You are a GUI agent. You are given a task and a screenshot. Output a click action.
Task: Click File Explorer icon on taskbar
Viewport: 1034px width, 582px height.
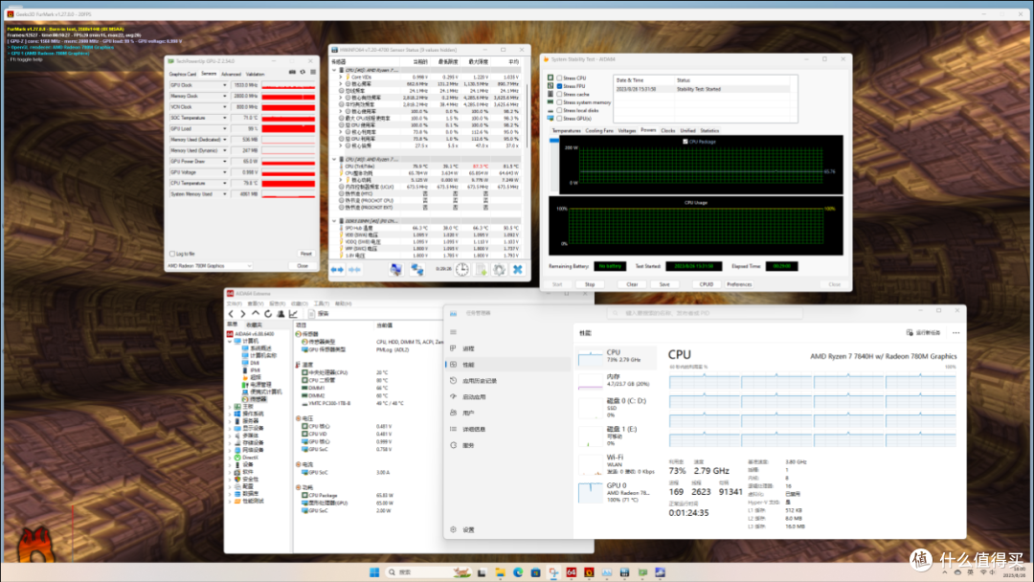[500, 572]
